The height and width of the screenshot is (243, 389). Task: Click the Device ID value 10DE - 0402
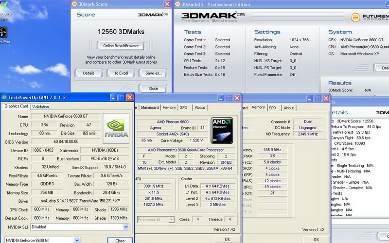point(43,150)
